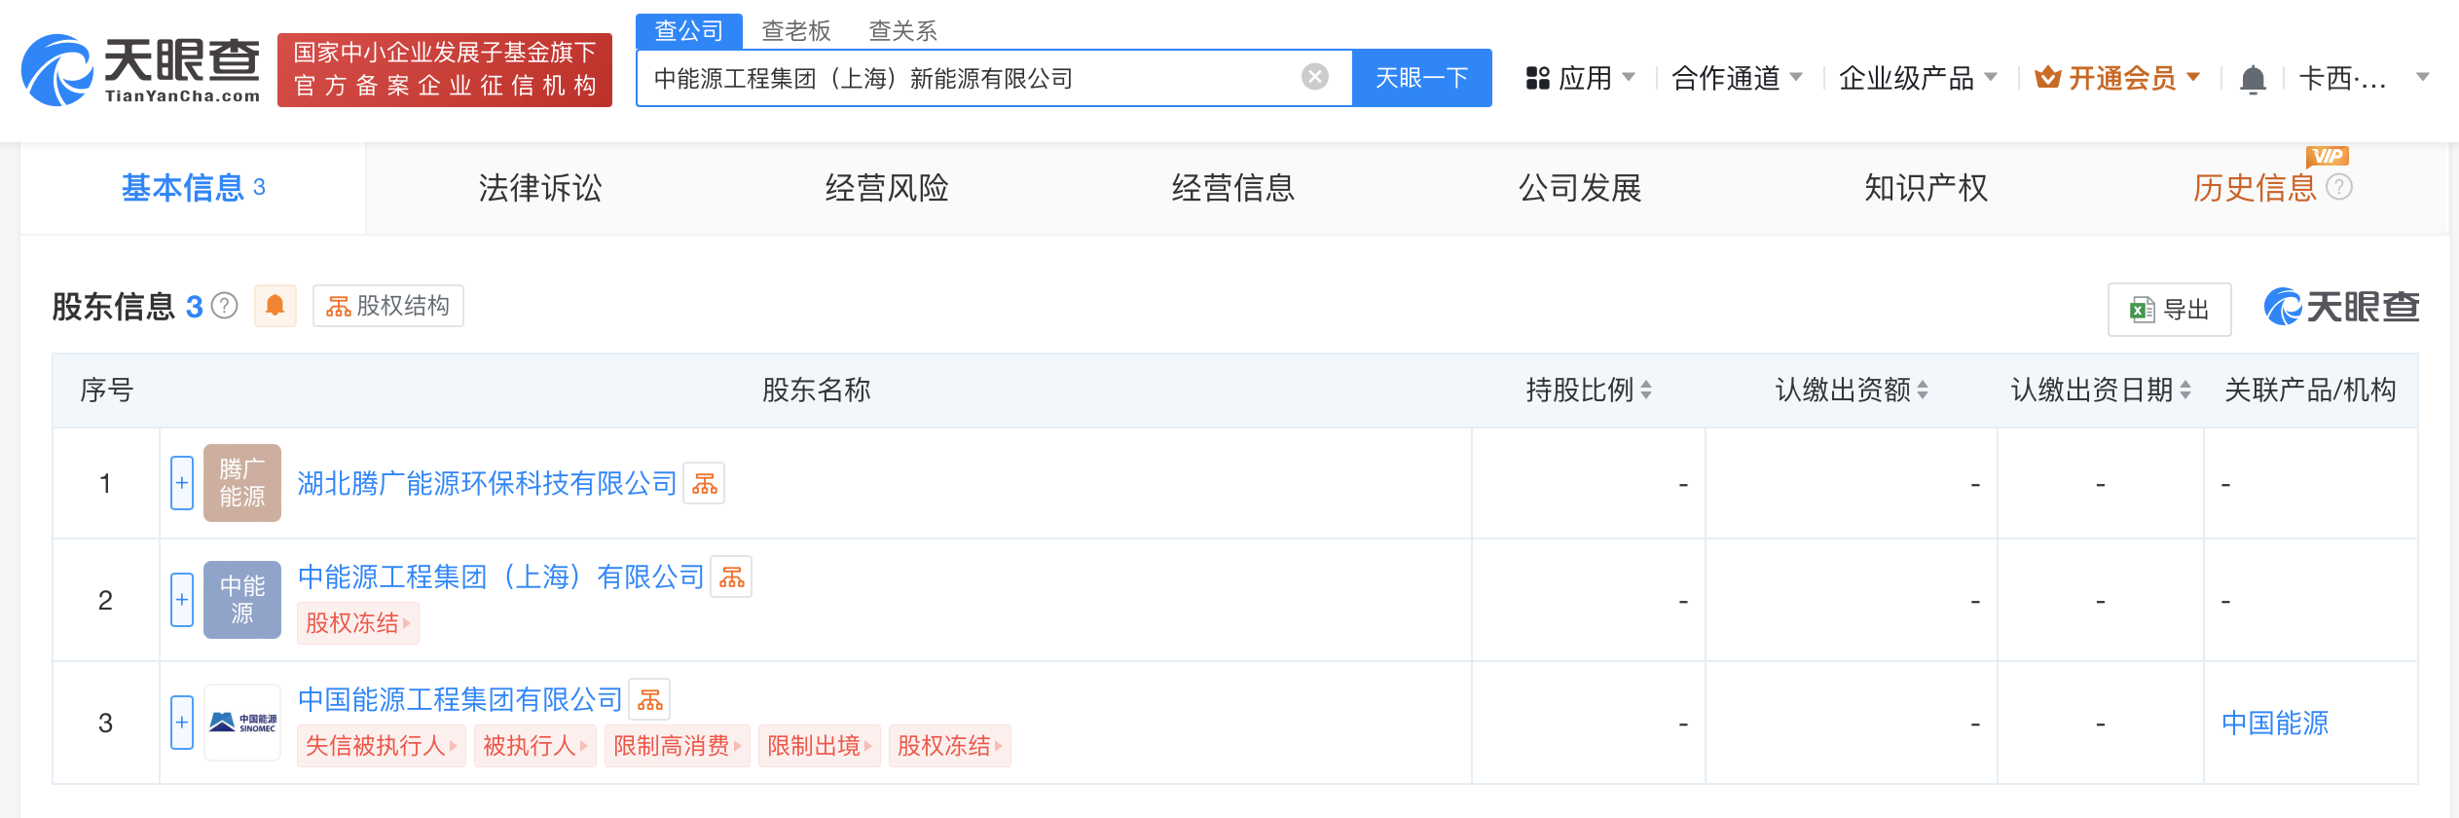Open the help icon beside 历史信息
Image resolution: width=2459 pixels, height=818 pixels.
click(2339, 187)
